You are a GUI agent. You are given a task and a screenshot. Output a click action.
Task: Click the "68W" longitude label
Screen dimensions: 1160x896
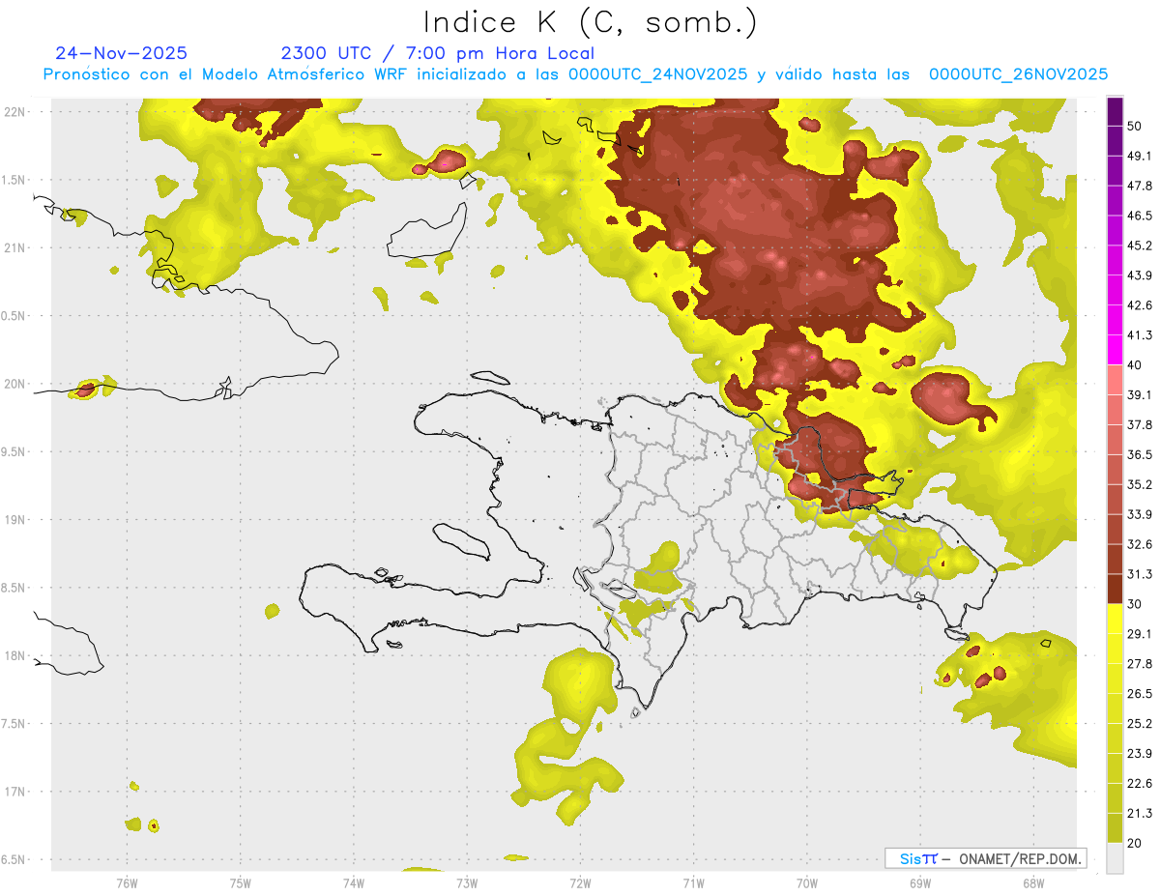click(1032, 883)
